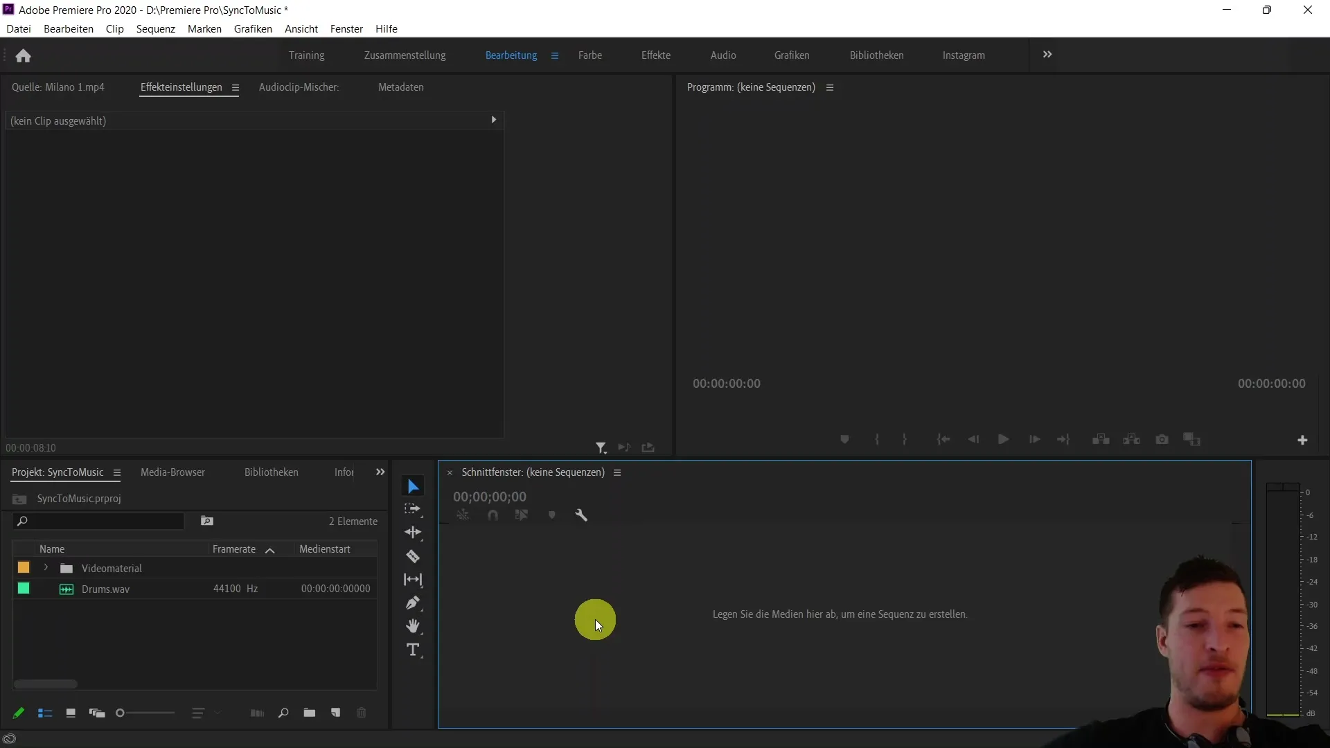Open timeline display settings wrench
Screen dimensions: 1330x748
[581, 515]
